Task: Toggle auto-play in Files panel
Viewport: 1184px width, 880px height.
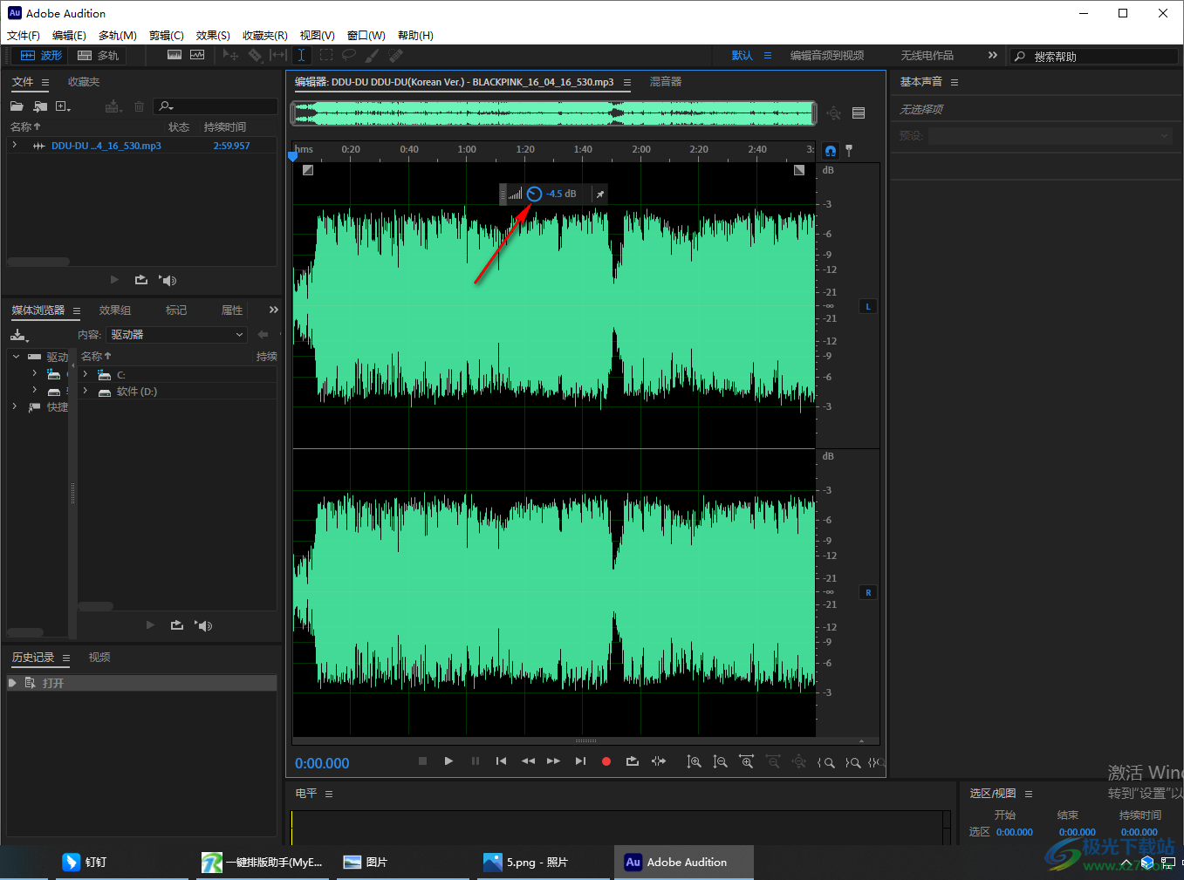Action: click(168, 280)
